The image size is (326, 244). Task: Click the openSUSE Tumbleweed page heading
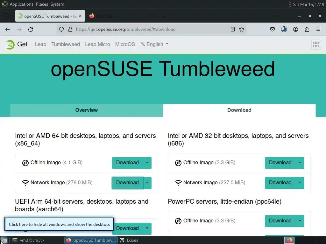[x=163, y=69]
